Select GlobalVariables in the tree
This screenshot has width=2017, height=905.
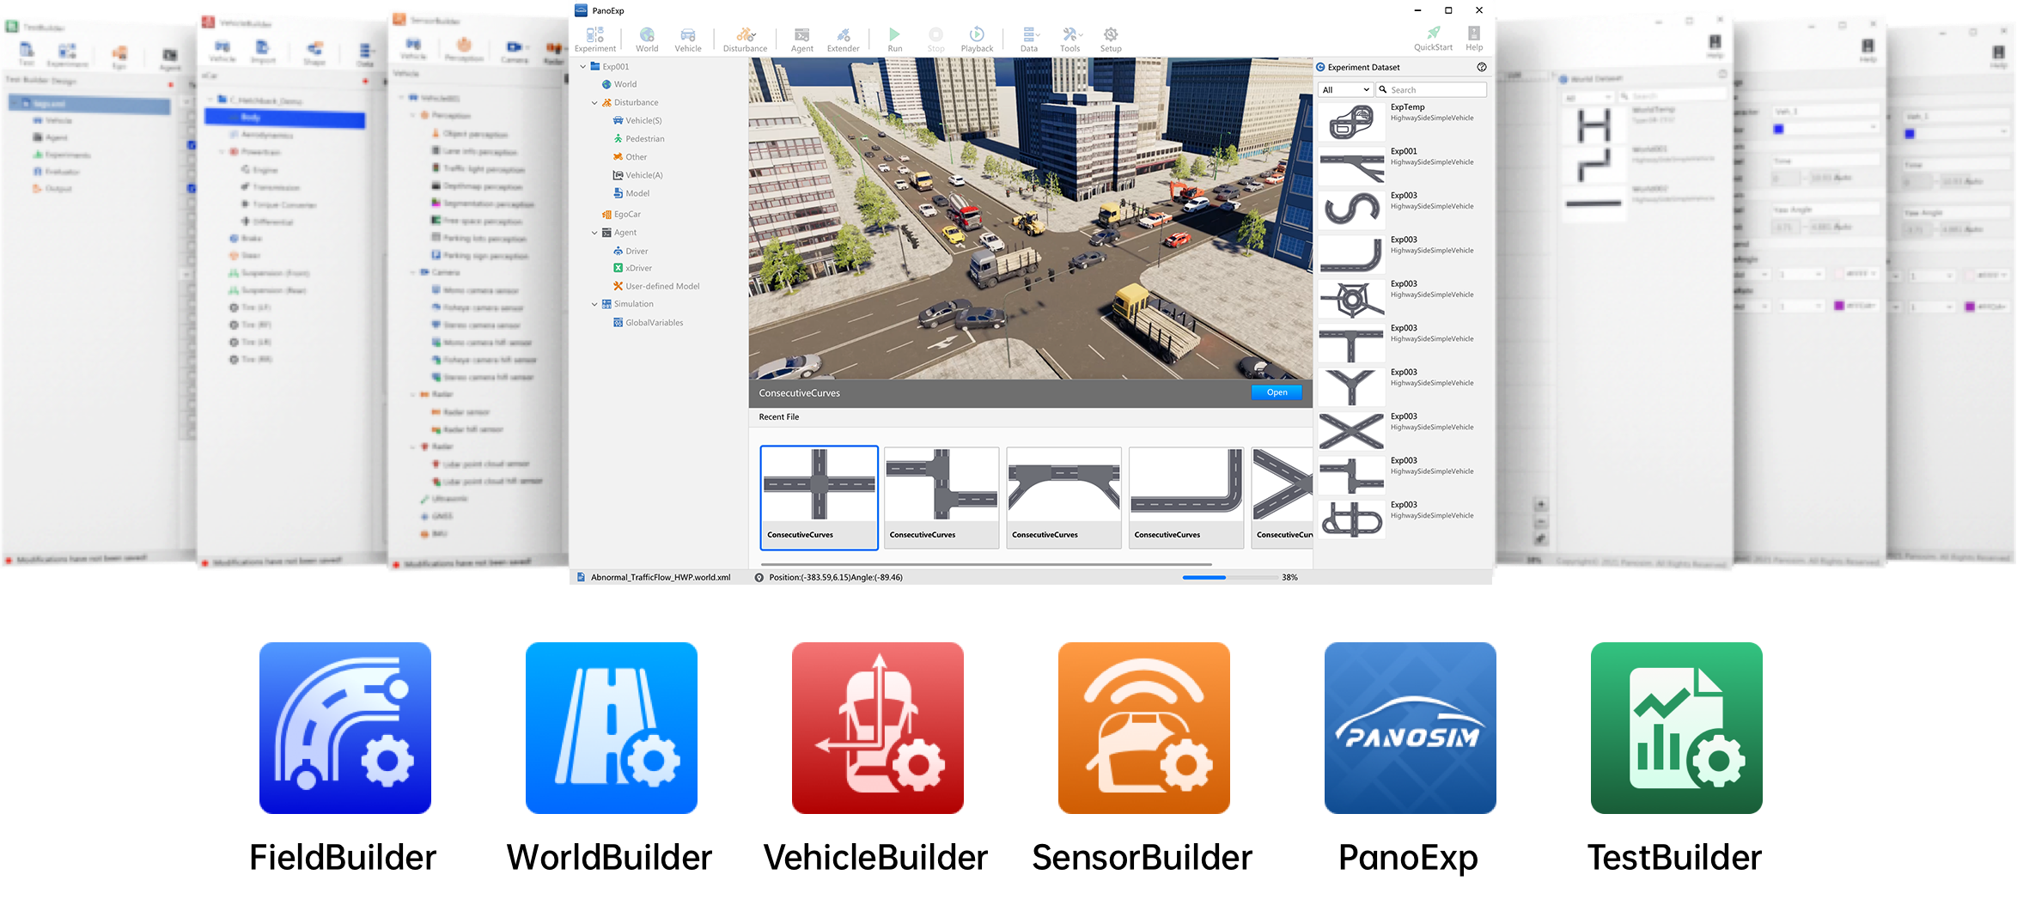pos(654,323)
